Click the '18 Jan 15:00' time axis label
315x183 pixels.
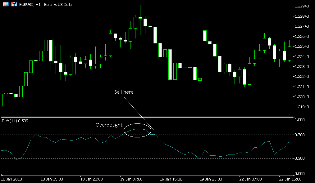tap(52, 179)
